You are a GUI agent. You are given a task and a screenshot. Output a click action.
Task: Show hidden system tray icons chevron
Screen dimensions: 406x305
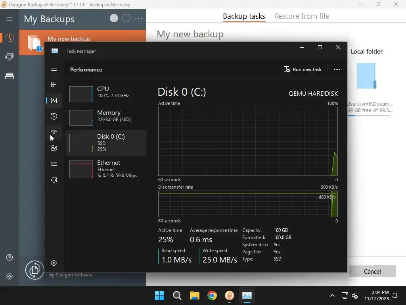[x=332, y=295]
